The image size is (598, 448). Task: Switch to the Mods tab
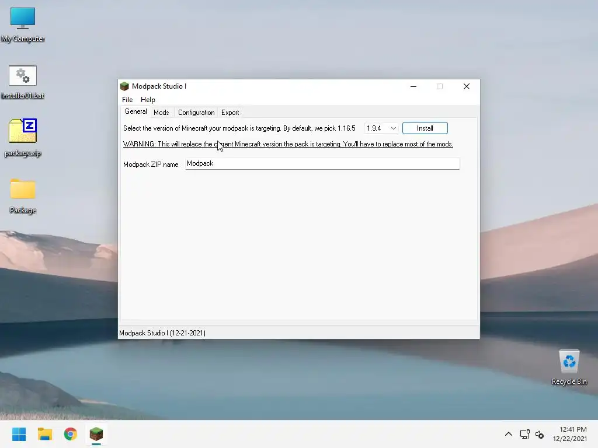(x=161, y=113)
